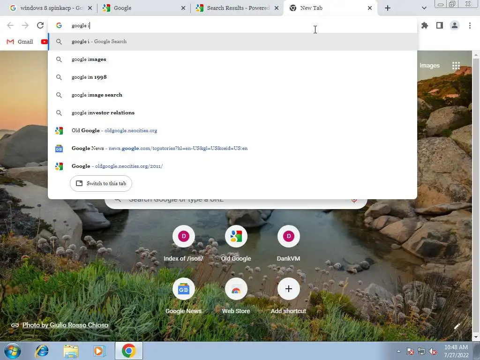
Task: Click the Images link on New Tab page
Action: (x=429, y=66)
